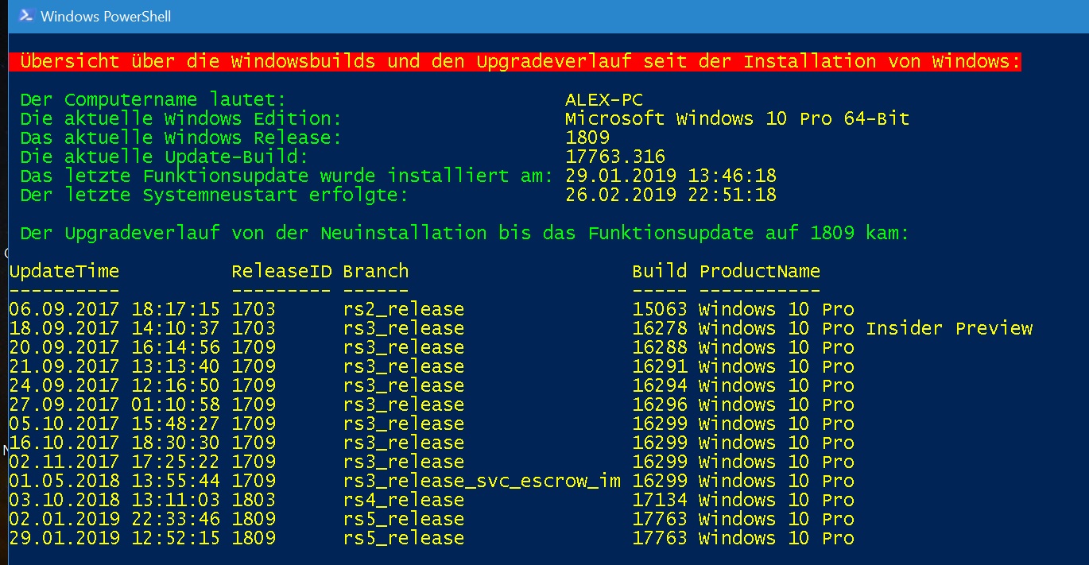Click the build number 17134
1089x565 pixels.
pyautogui.click(x=660, y=500)
